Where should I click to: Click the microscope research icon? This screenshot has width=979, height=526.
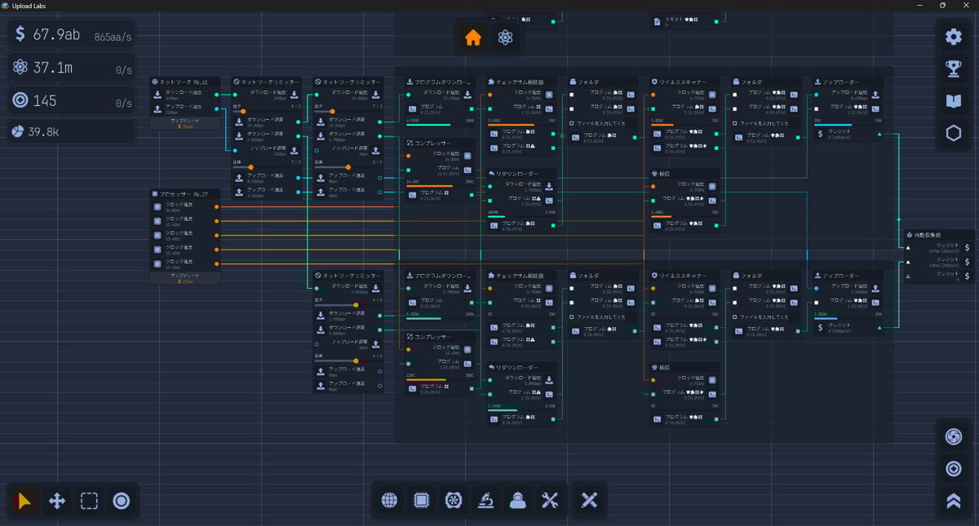coord(485,501)
